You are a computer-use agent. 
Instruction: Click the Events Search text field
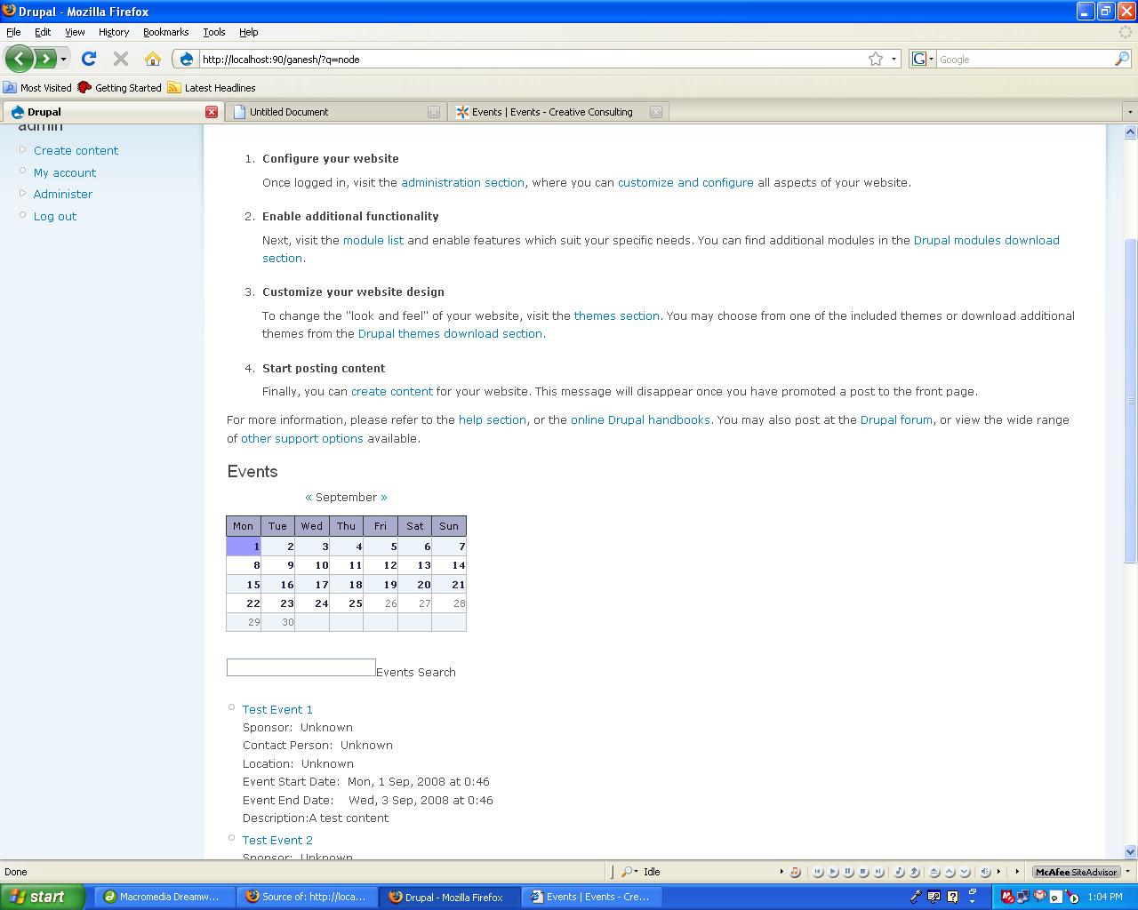pos(301,667)
